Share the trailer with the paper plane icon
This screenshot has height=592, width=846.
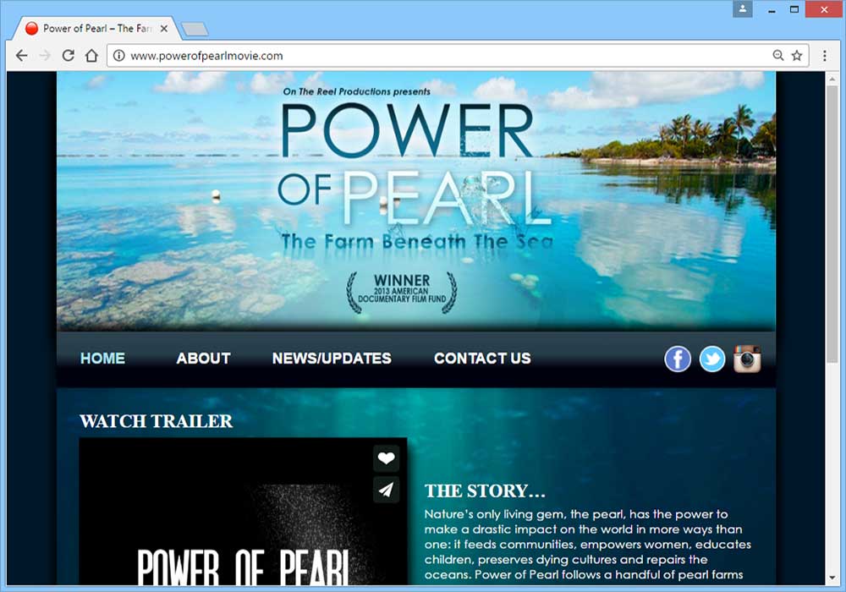(386, 490)
